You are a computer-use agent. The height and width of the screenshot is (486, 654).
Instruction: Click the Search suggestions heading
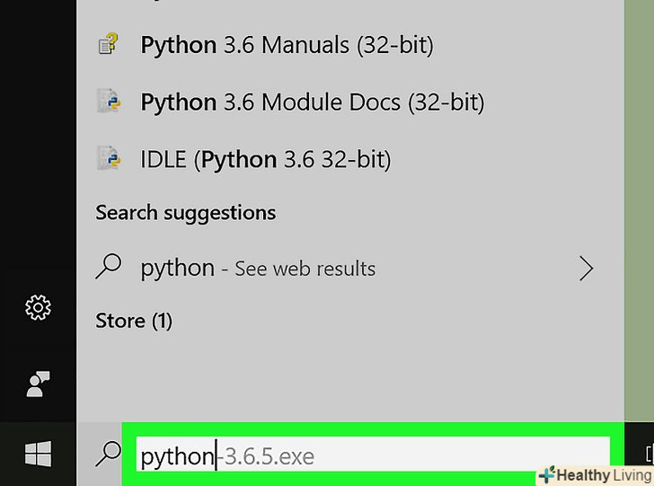coord(185,213)
